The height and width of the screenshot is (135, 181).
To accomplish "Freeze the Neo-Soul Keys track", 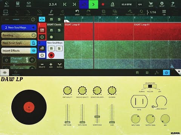I will pos(42,55).
